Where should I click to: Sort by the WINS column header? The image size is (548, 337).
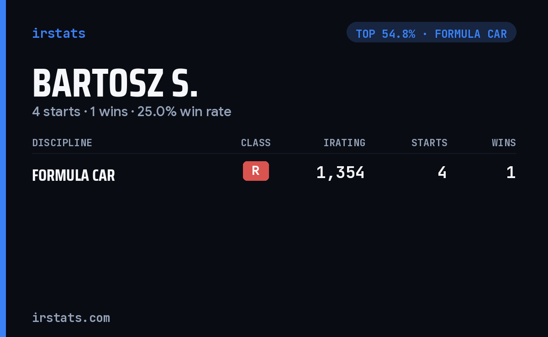(x=504, y=143)
